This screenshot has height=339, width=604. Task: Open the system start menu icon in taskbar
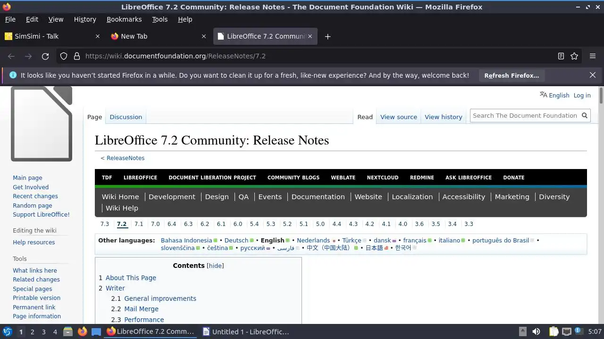pos(7,331)
